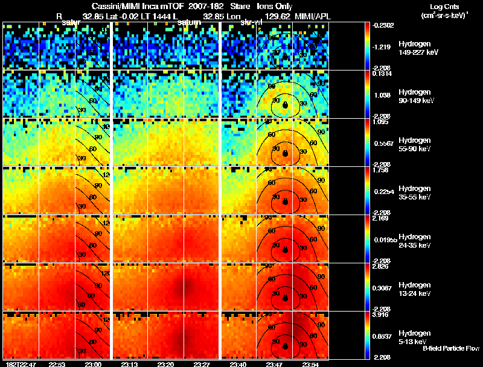Select Saturn marker in the 24-35 keV panel
This screenshot has width=483, height=367.
[x=285, y=249]
